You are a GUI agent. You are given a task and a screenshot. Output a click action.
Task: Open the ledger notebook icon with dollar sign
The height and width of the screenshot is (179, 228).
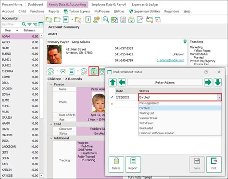click(x=88, y=20)
